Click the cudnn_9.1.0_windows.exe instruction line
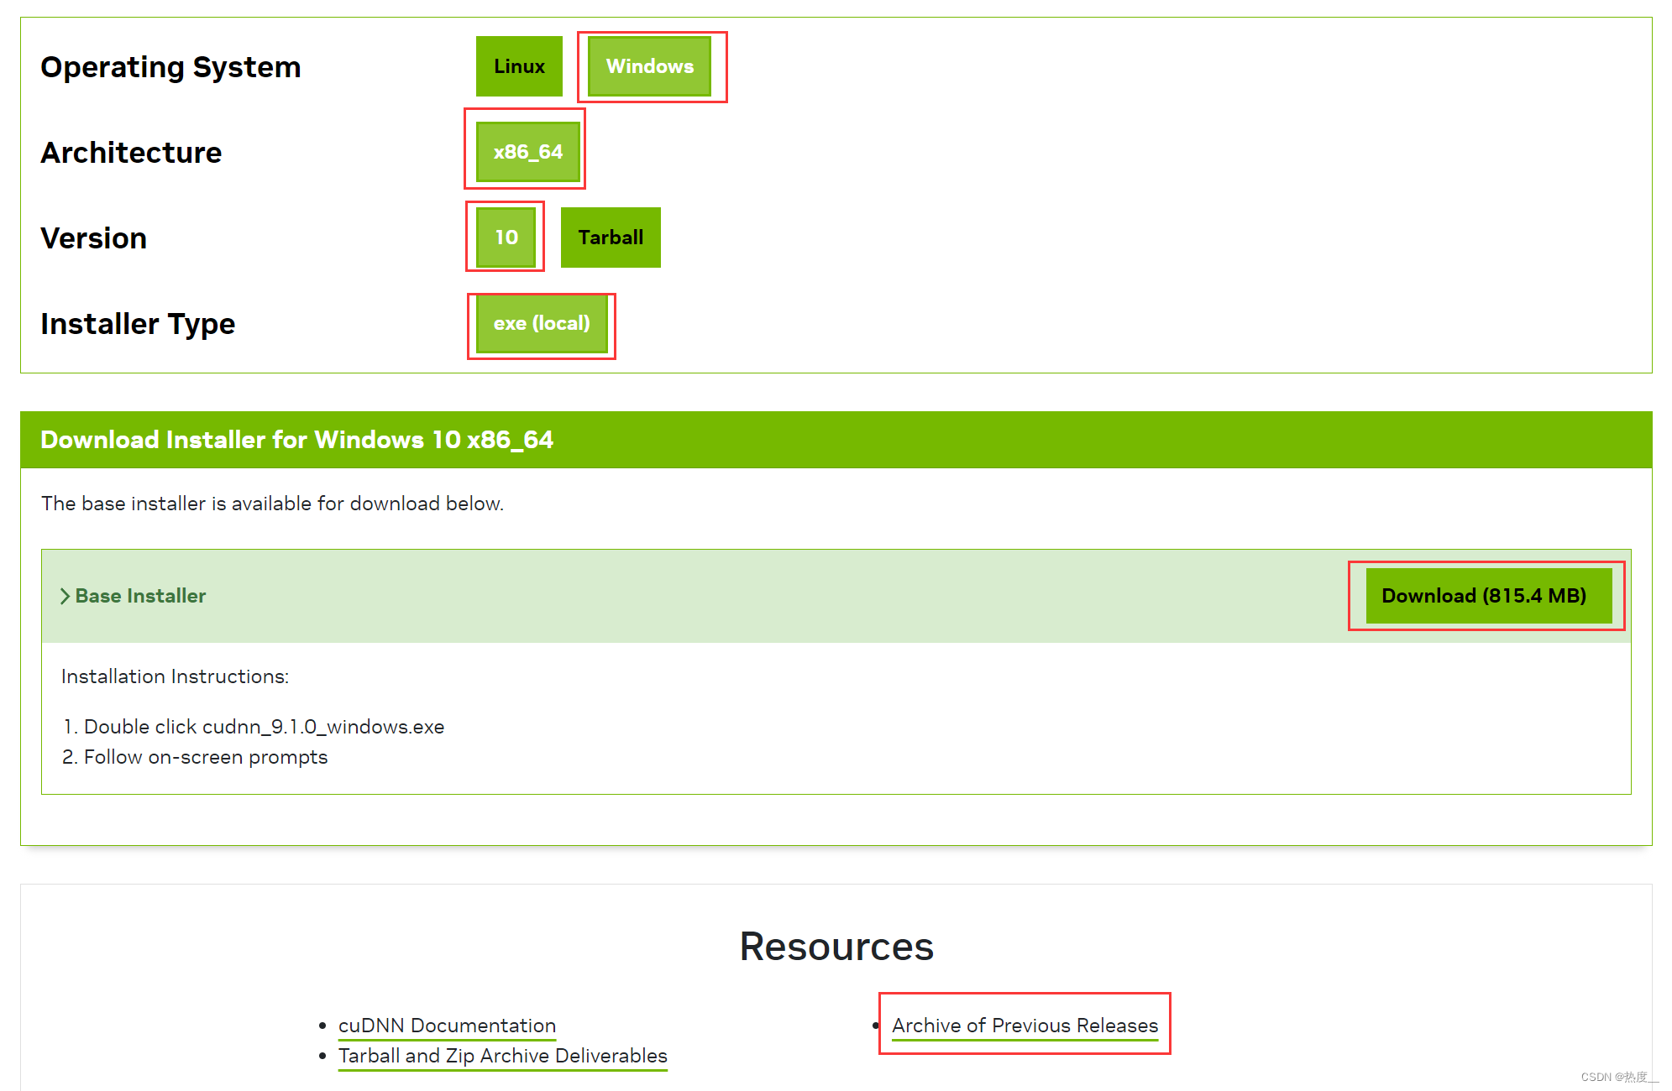Viewport: 1672px width, 1091px height. [264, 727]
